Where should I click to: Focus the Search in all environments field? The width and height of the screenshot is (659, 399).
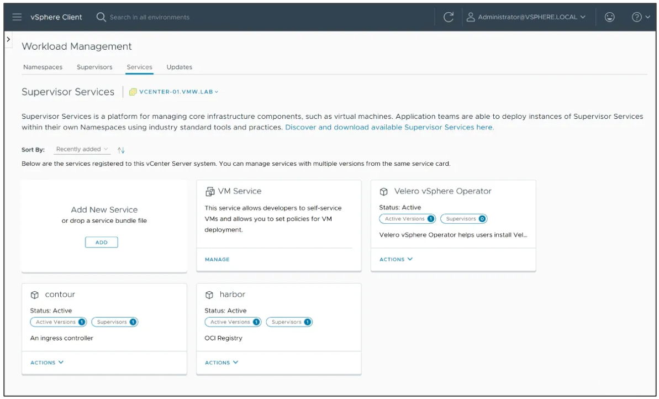150,17
